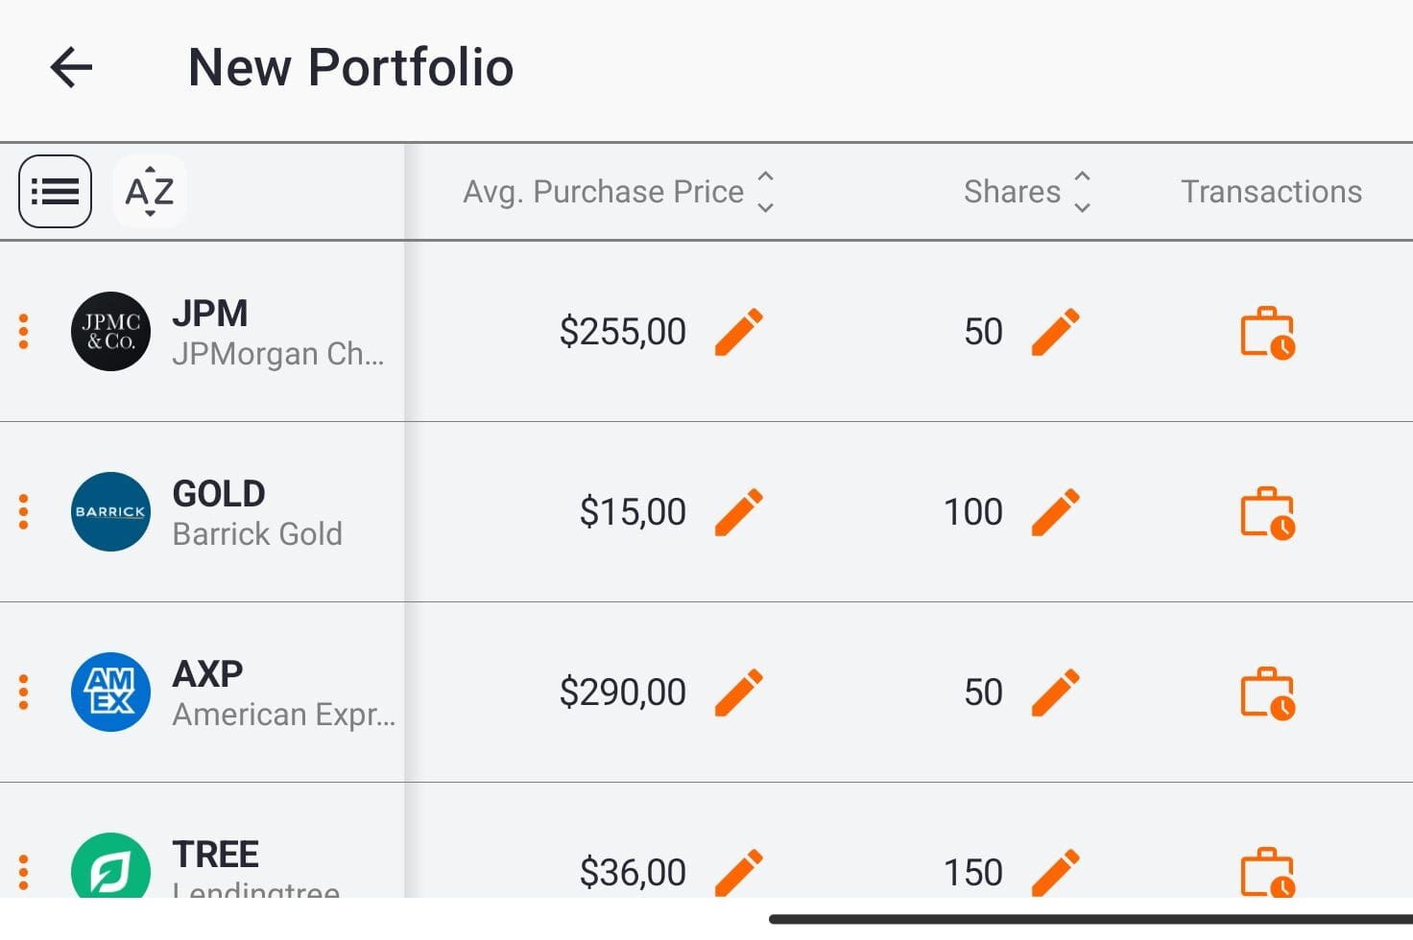The image size is (1413, 940).
Task: Open the JPMorgan Chase company logo
Action: pos(109,332)
